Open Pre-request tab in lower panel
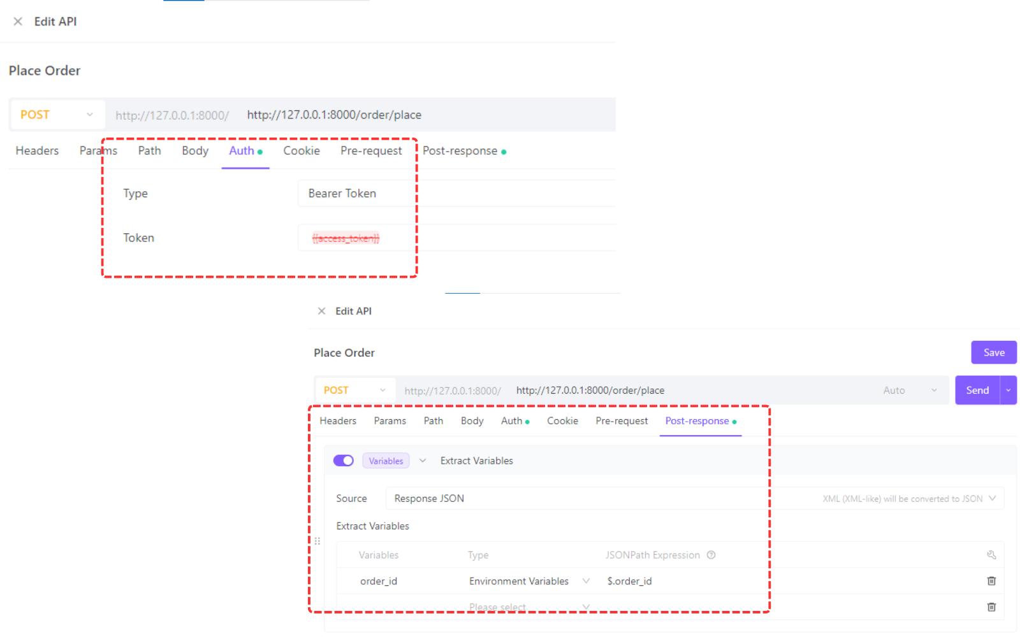This screenshot has width=1020, height=637. 622,421
